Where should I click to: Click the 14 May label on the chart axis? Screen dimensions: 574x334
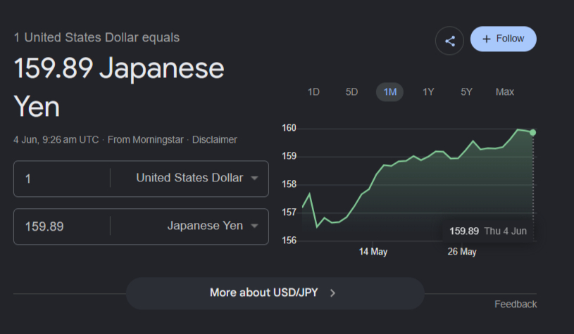tap(373, 252)
